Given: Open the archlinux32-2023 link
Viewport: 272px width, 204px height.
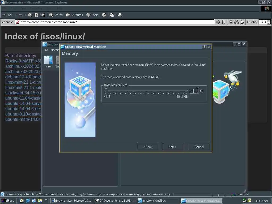Looking at the screenshot, I should [x=23, y=72].
